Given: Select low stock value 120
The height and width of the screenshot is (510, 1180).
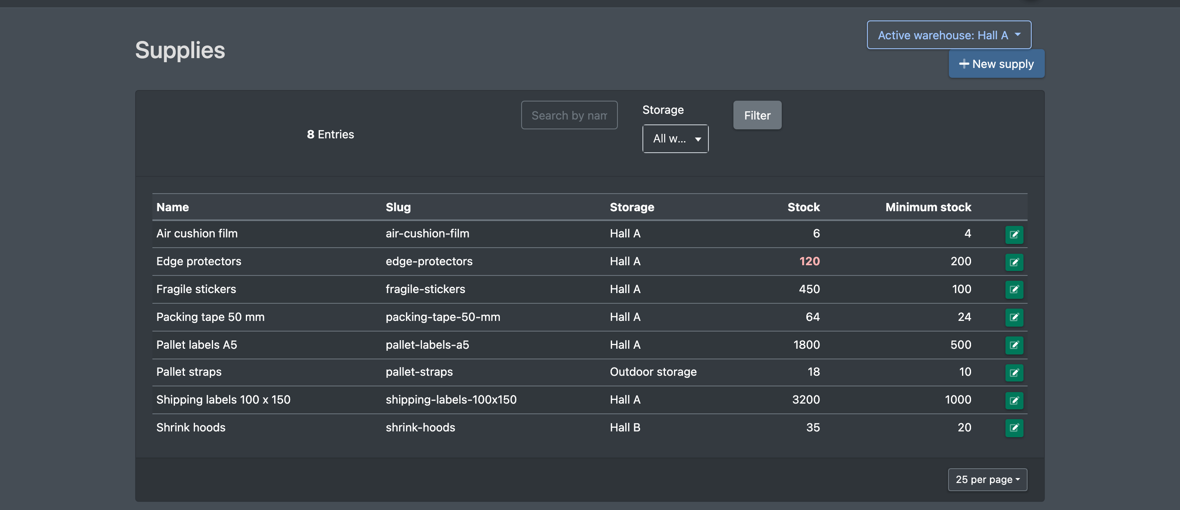Looking at the screenshot, I should (x=810, y=262).
